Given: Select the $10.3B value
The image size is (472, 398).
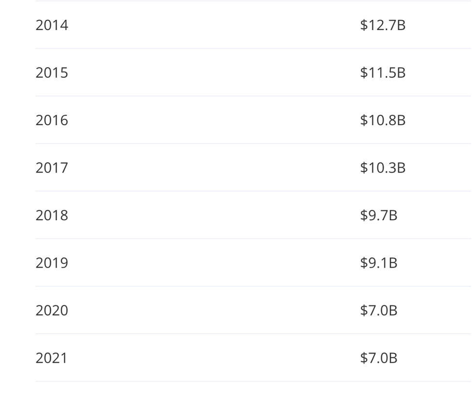Looking at the screenshot, I should (383, 168).
